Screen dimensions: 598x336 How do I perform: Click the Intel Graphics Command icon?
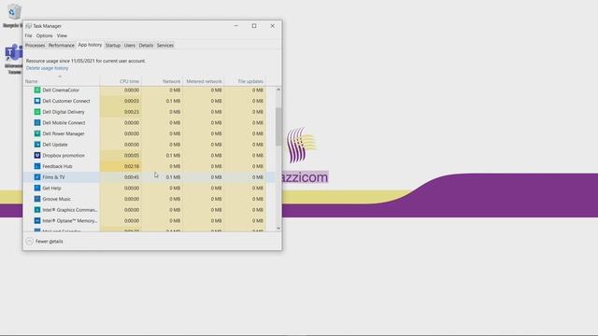tap(37, 210)
